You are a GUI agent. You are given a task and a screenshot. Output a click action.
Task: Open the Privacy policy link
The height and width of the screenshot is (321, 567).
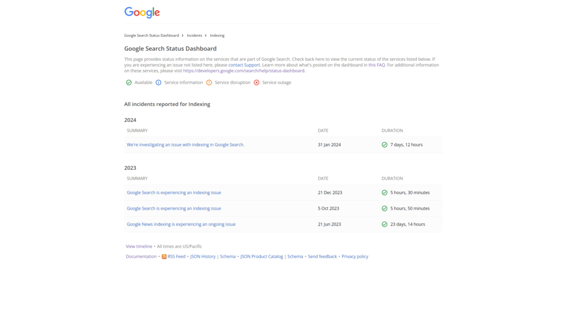click(x=355, y=257)
